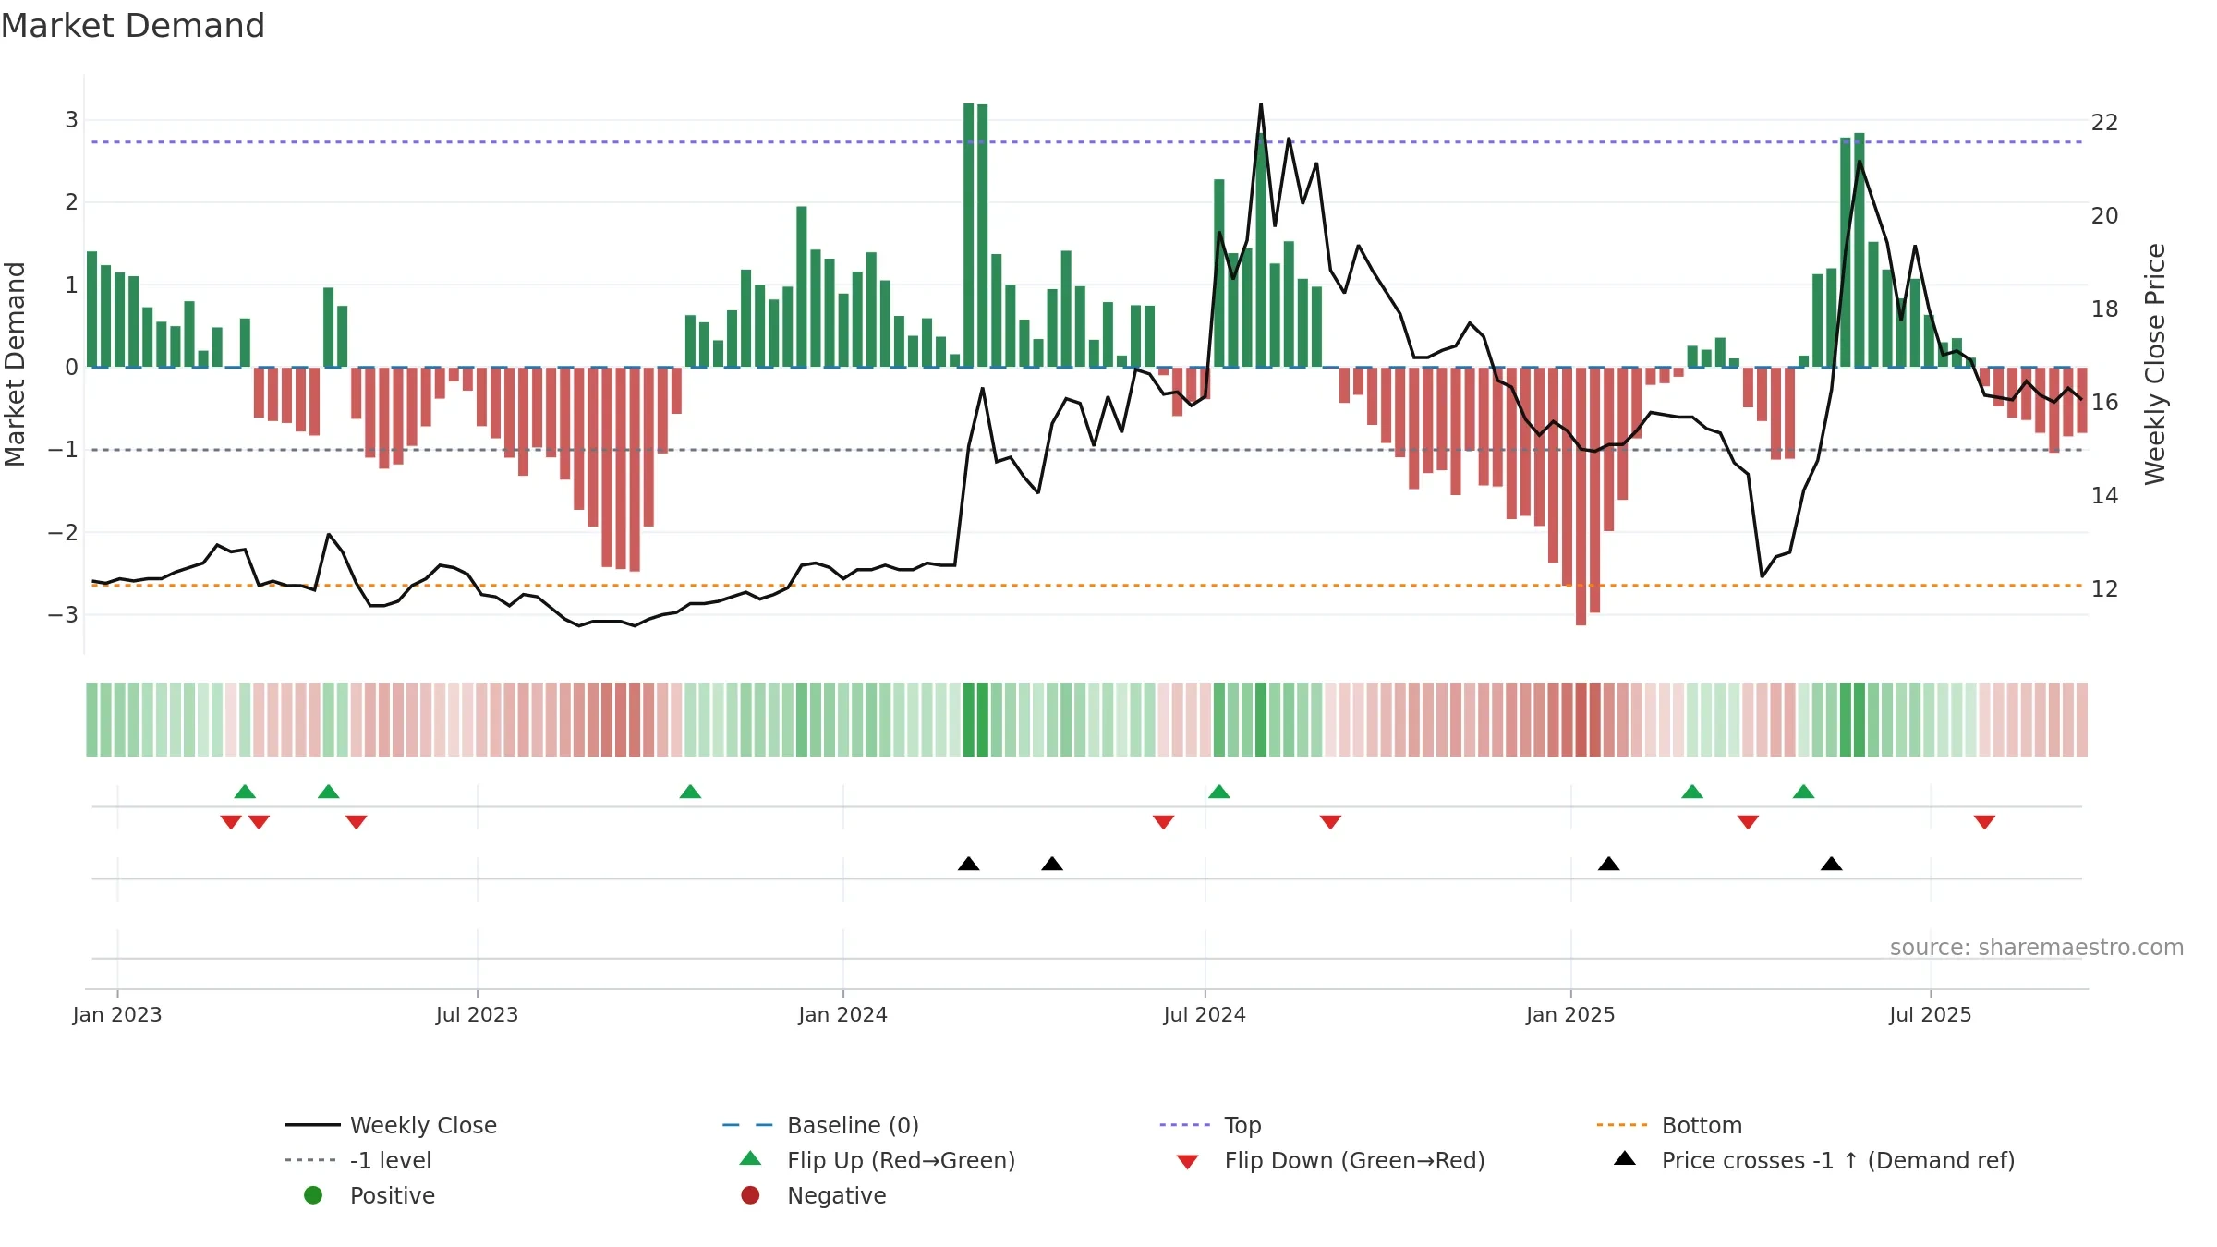This screenshot has height=1247, width=2217.
Task: Click the purple dotted Top line on the chart
Action: [x=1086, y=142]
